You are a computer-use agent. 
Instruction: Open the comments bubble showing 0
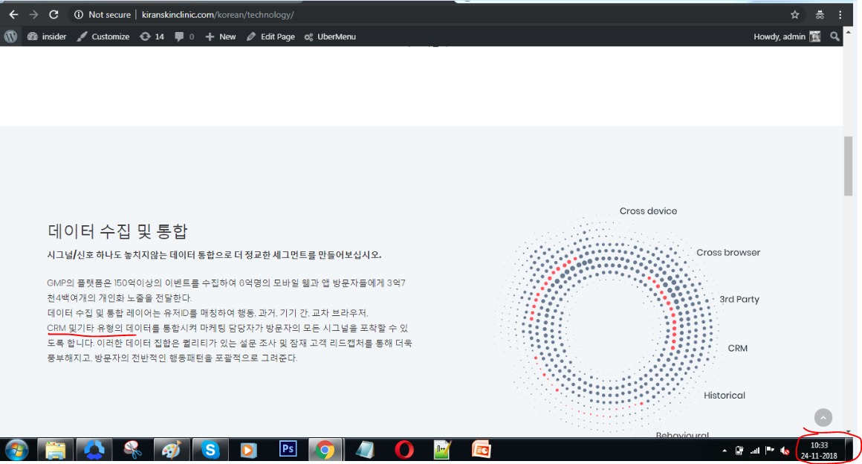click(x=184, y=36)
